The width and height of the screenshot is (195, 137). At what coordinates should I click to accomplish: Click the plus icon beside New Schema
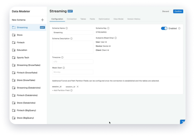point(42,20)
